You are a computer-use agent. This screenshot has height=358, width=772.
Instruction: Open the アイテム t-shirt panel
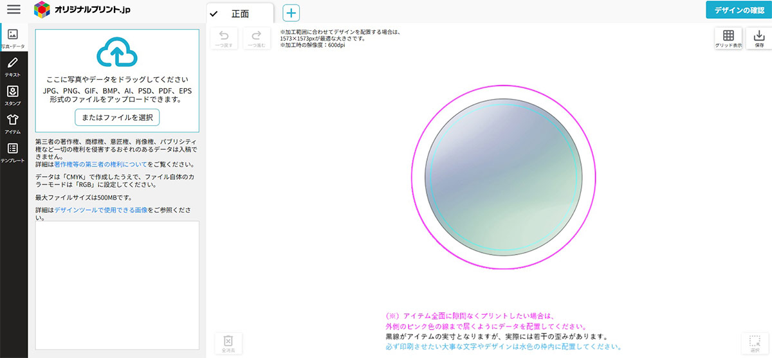point(14,123)
